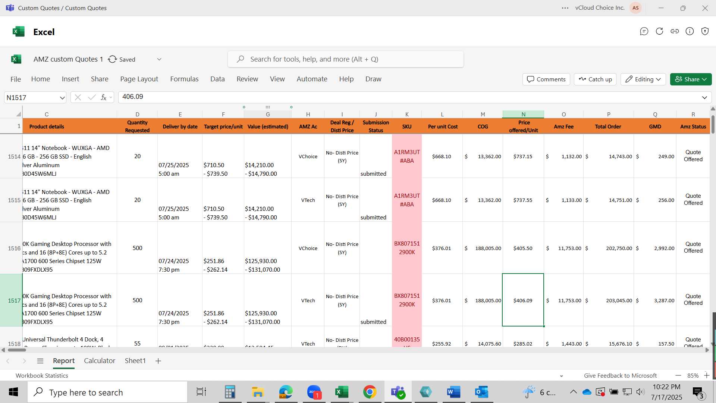Switch to the Calculator sheet tab
The width and height of the screenshot is (716, 403).
pos(100,361)
